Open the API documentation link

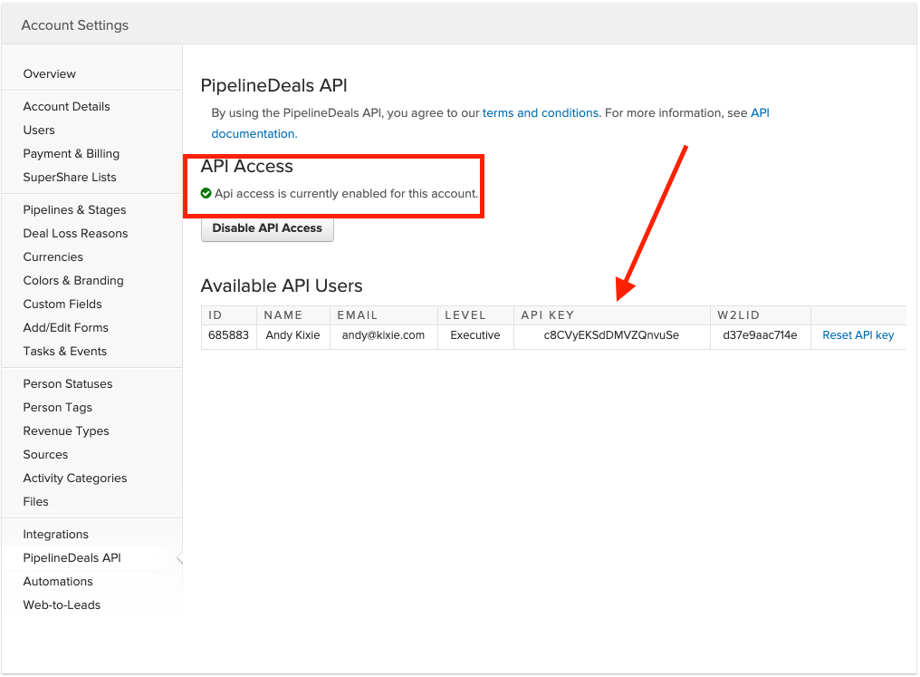(x=254, y=134)
